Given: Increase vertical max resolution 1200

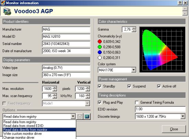Looking at the screenshot, I should point(88,88).
